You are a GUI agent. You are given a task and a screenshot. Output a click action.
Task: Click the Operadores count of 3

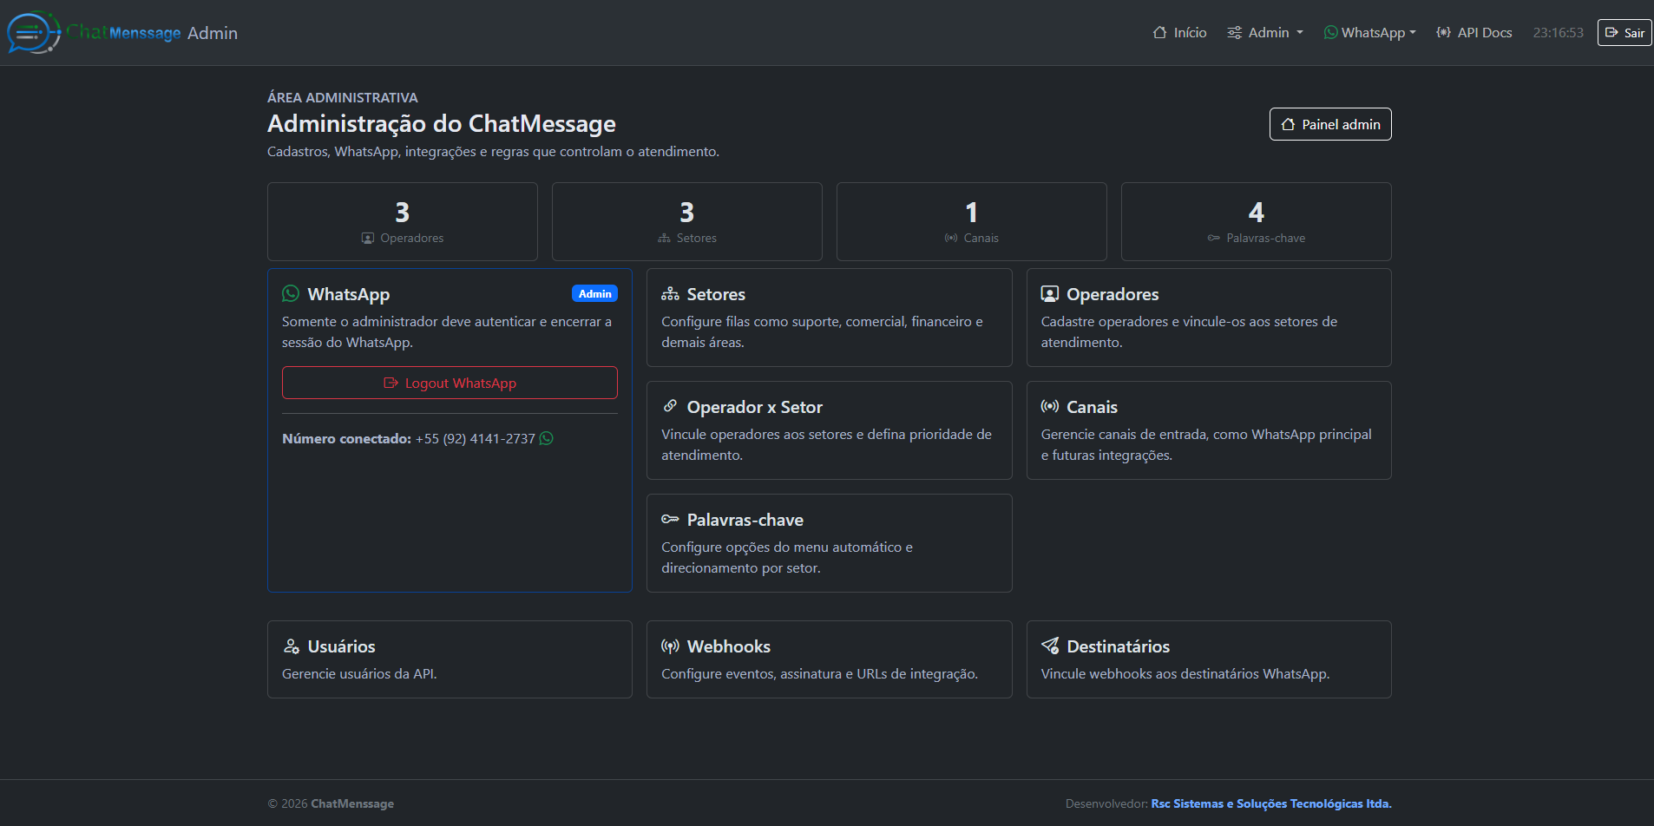tap(403, 212)
